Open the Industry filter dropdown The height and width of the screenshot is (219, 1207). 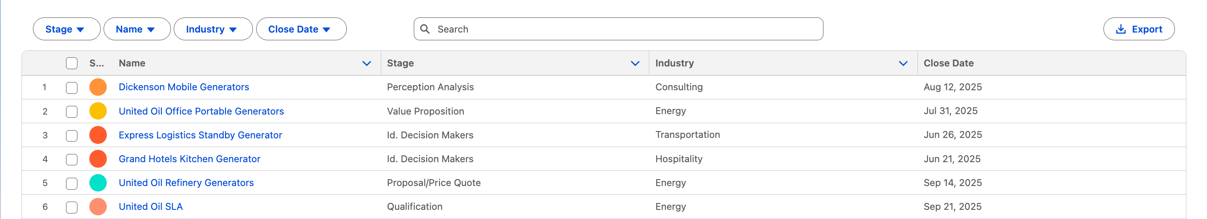[213, 29]
